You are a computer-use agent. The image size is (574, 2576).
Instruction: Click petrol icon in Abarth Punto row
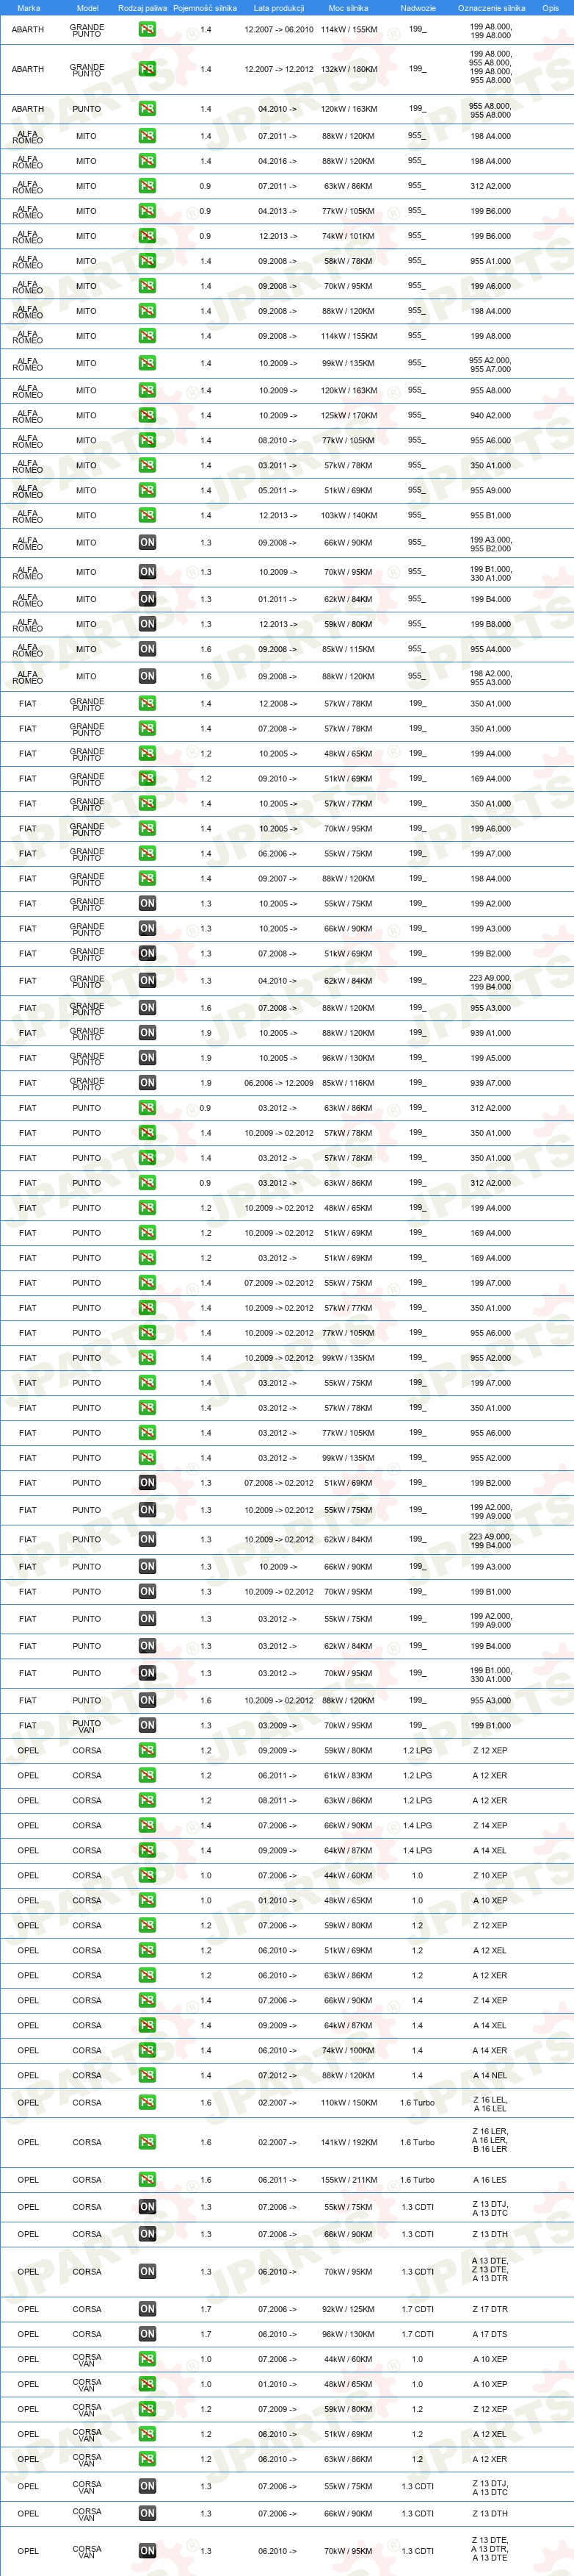click(147, 109)
